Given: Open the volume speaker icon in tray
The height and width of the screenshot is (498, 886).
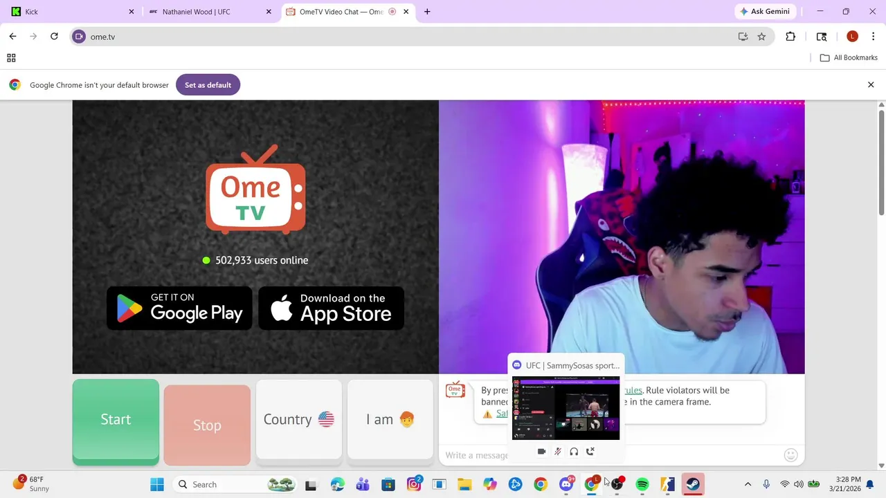Looking at the screenshot, I should (x=799, y=484).
